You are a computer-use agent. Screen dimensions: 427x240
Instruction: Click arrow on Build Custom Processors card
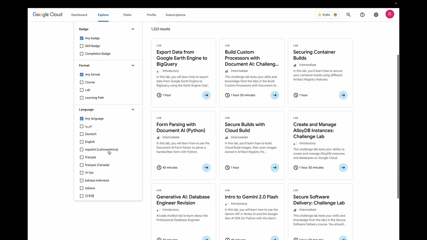pyautogui.click(x=275, y=95)
